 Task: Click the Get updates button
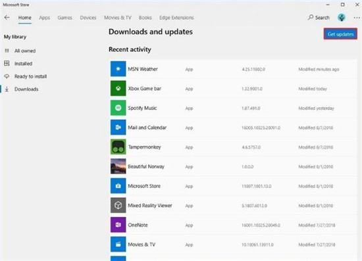(x=340, y=34)
